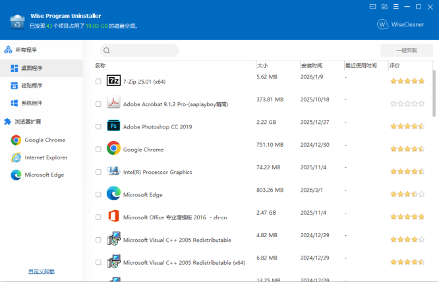Image resolution: width=439 pixels, height=282 pixels.
Task: Switch to 桌面程序 section
Action: pos(42,68)
